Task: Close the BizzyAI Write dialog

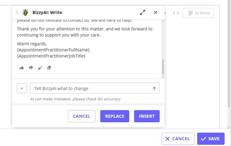Action: (155, 12)
